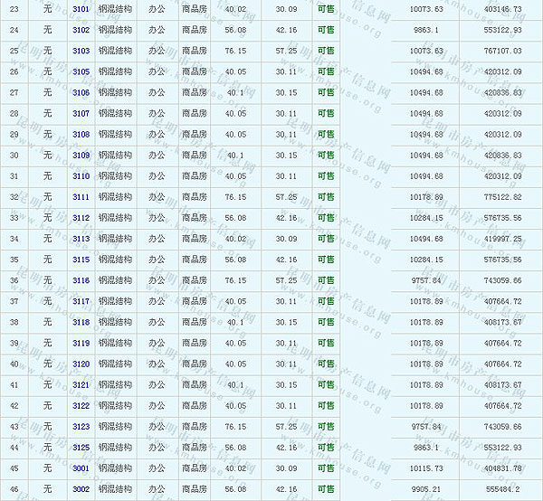Click room number 3001
This screenshot has height=501, width=543.
[81, 468]
